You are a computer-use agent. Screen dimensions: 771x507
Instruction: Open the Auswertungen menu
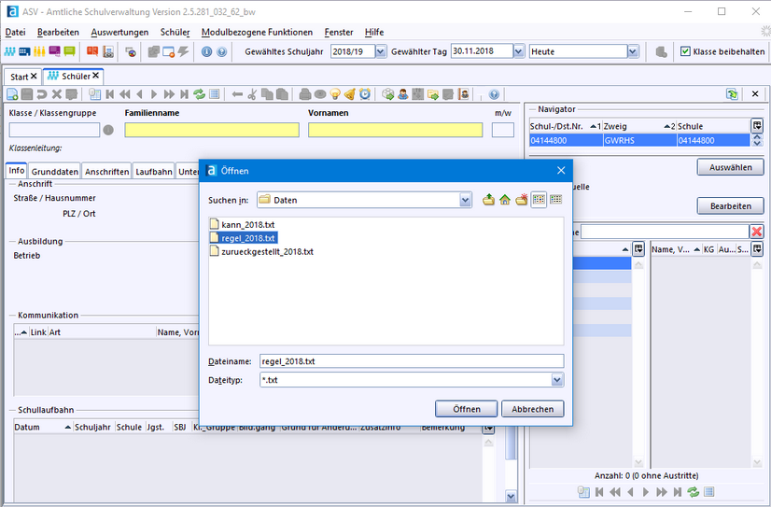(x=119, y=32)
